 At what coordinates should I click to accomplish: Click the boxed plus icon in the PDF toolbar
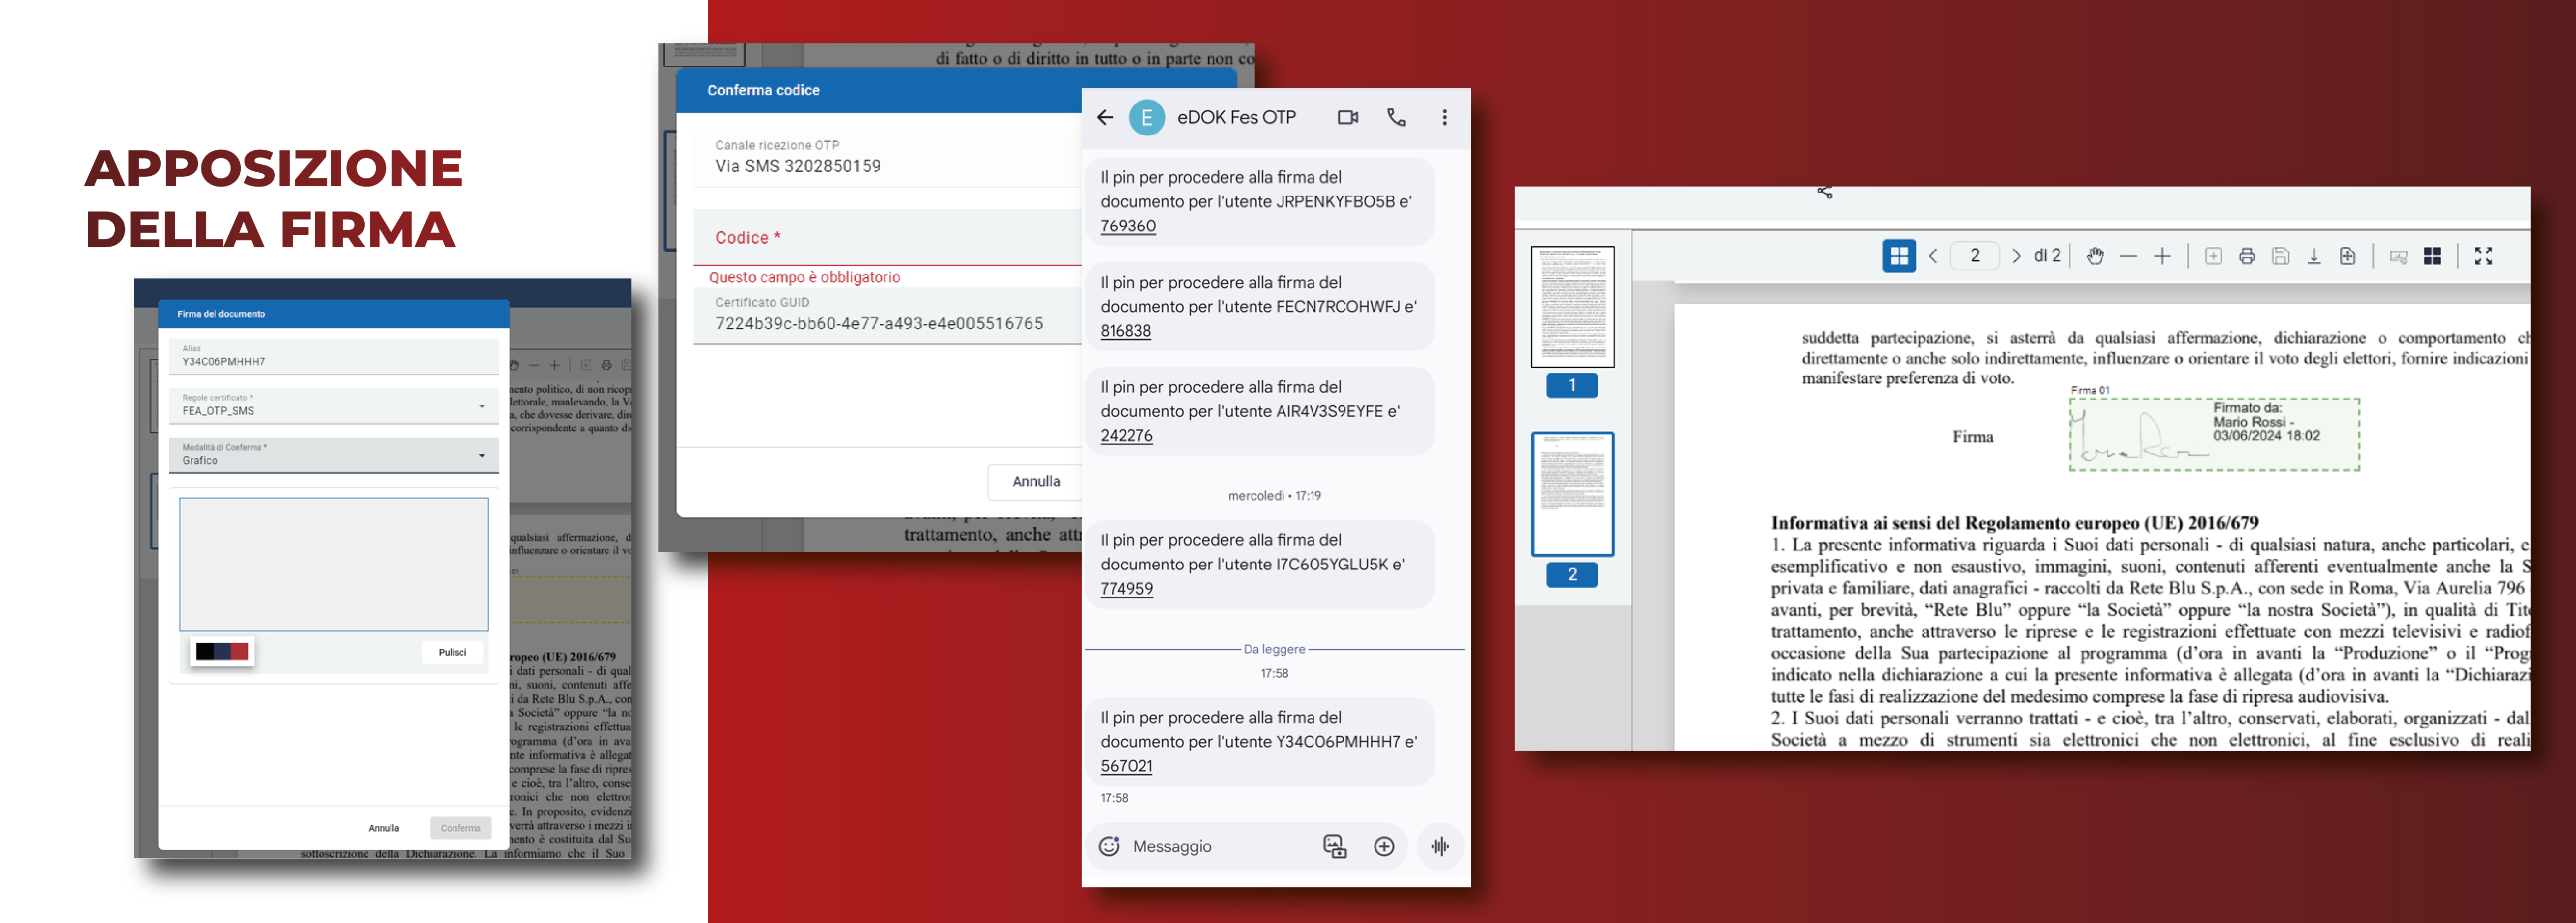tap(2213, 257)
